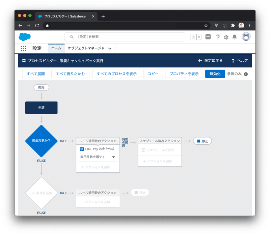Click the grey circular extension icon in browser toolbar
The width and height of the screenshot is (270, 235).
tap(225, 26)
